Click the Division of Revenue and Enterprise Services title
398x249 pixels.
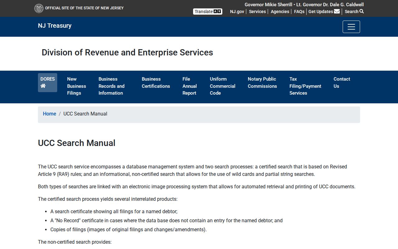(127, 53)
